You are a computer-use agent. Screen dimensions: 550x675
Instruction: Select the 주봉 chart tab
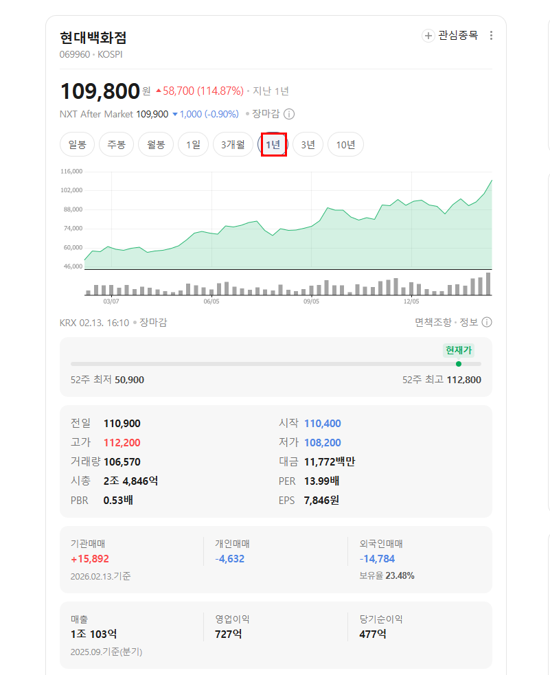pos(116,144)
